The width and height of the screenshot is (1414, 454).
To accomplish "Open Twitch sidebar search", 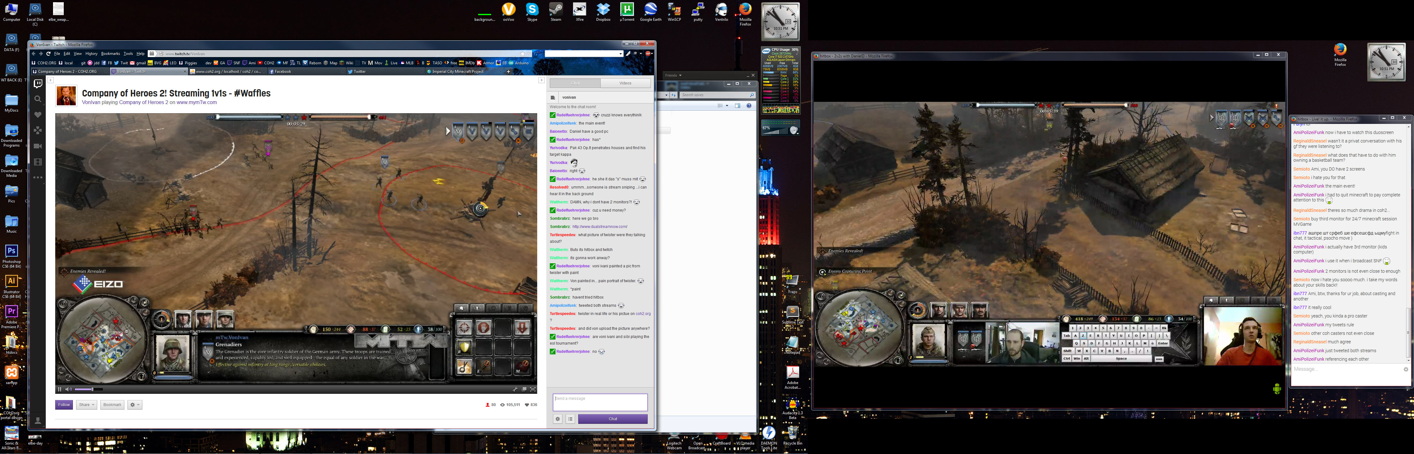I will [x=38, y=99].
